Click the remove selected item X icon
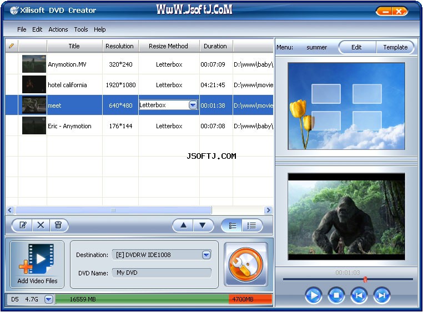 (x=41, y=225)
